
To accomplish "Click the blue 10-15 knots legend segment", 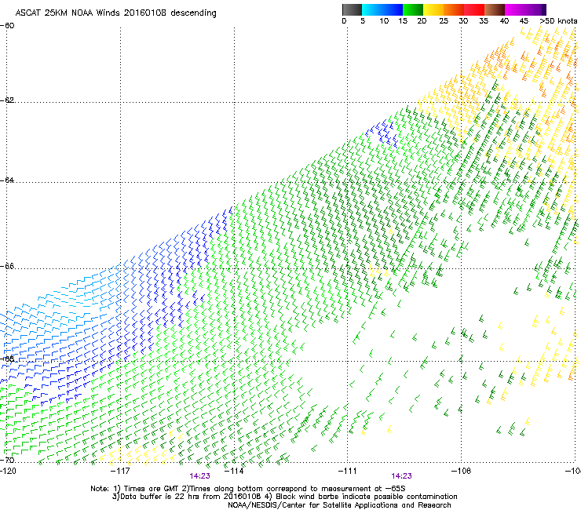I will 393,9.
